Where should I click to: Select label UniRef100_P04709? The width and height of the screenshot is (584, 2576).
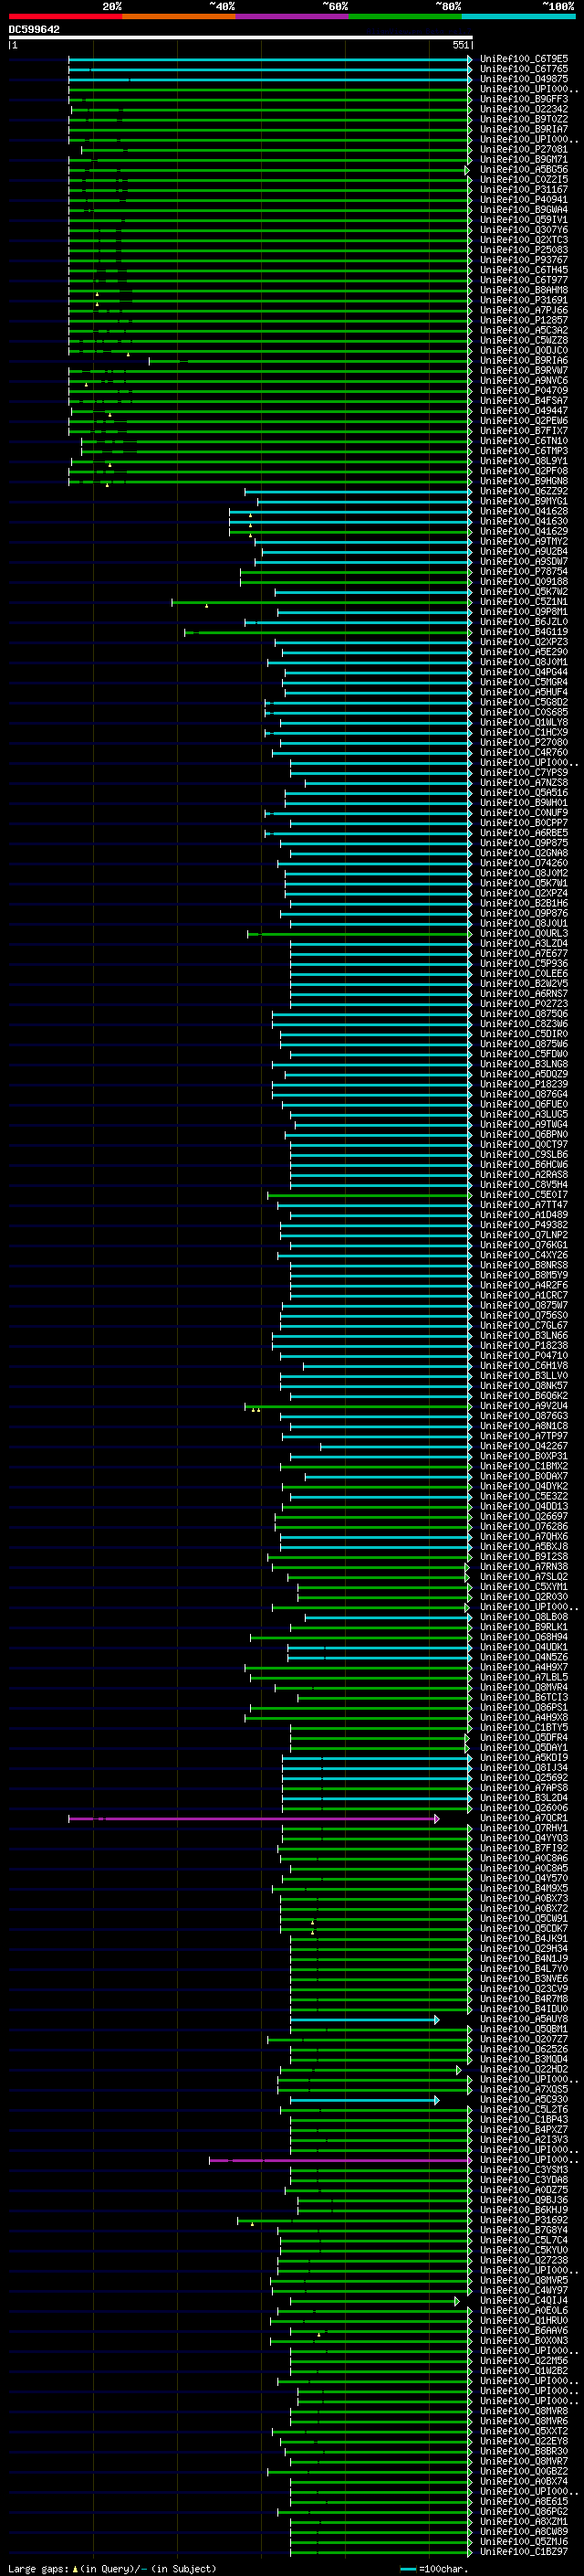(523, 391)
